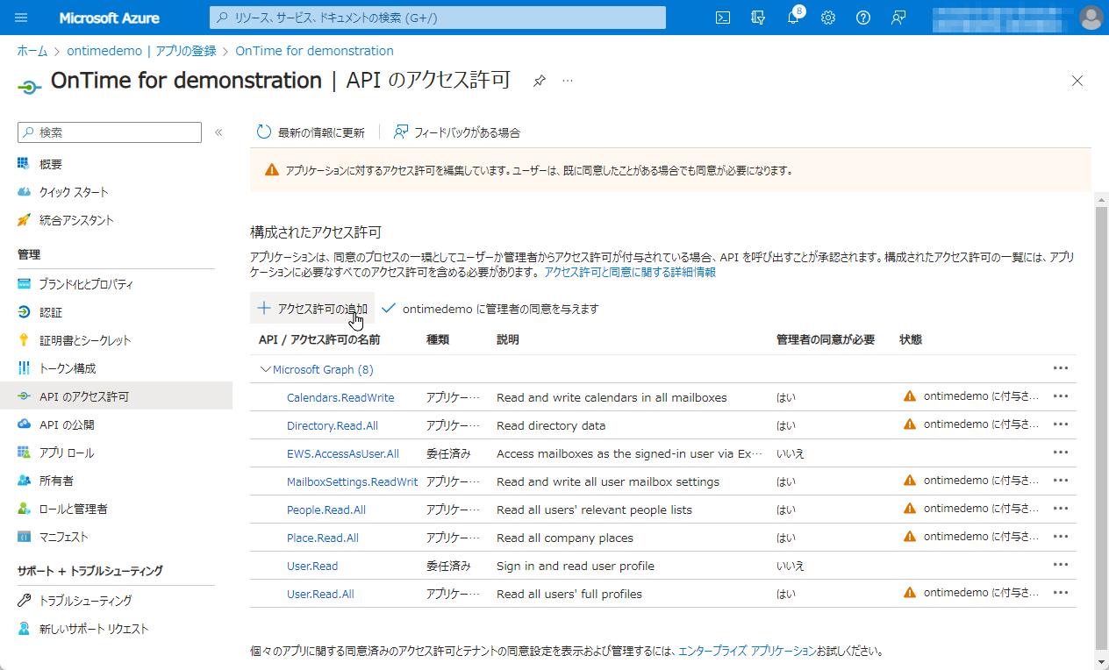
Task: Launch Cloud Shell from the top bar
Action: tap(722, 18)
